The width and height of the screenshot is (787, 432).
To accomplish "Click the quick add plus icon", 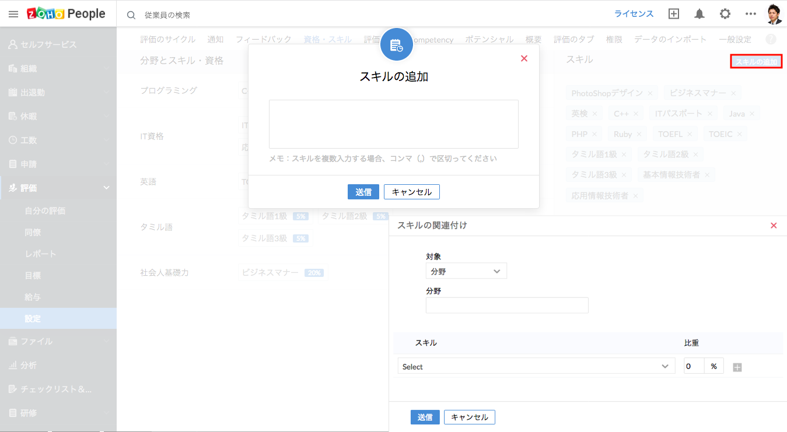I will (x=674, y=14).
